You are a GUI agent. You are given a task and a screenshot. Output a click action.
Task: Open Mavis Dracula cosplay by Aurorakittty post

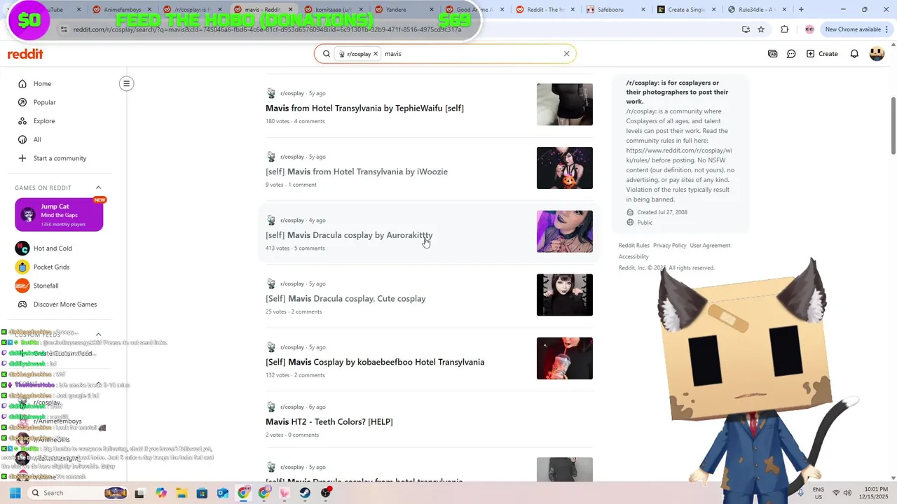[349, 235]
